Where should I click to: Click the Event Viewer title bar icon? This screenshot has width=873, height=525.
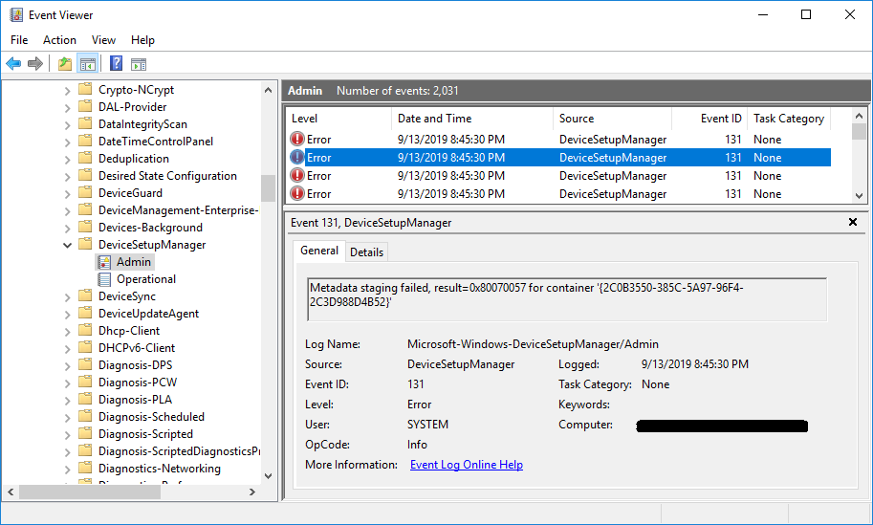[x=16, y=15]
